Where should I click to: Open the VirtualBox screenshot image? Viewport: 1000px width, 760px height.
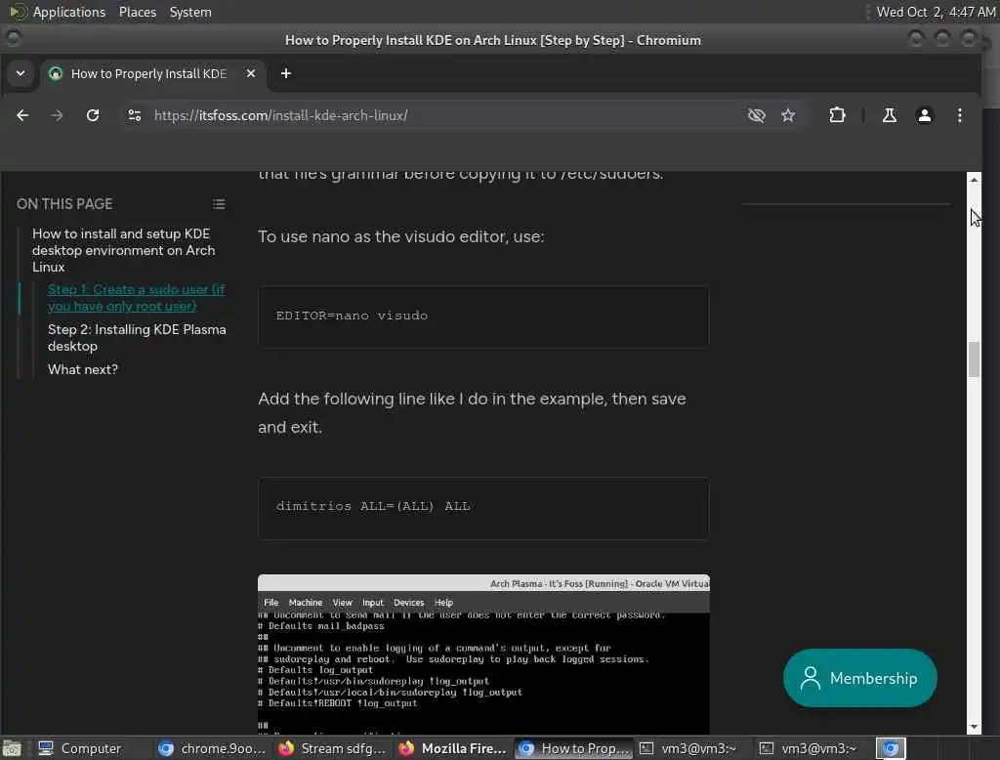(483, 654)
